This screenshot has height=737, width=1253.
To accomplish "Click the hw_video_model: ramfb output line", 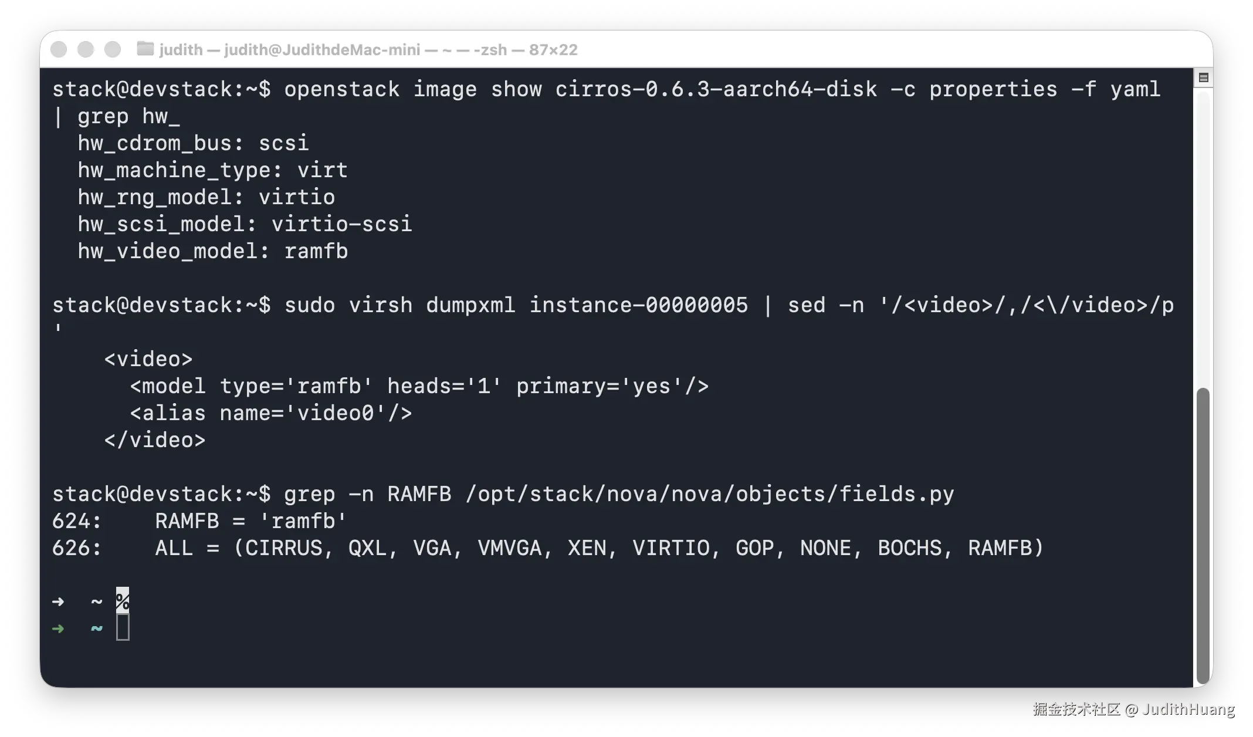I will pos(213,251).
